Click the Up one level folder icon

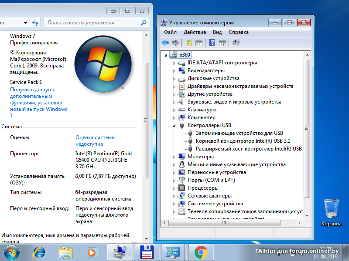click(x=188, y=43)
